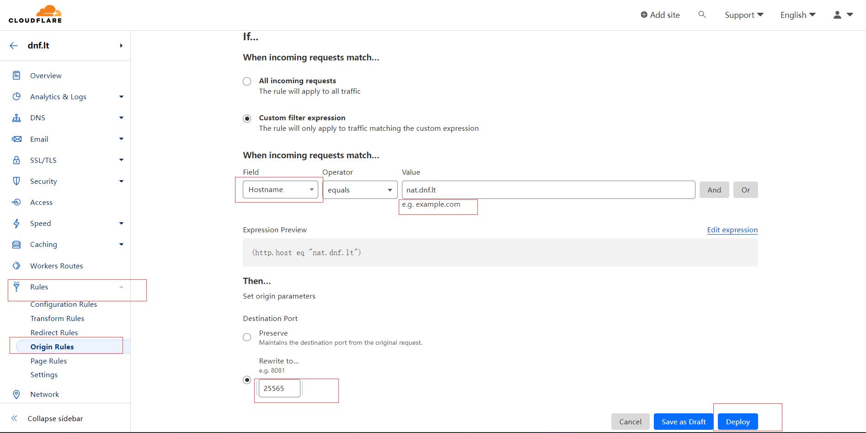Viewport: 866px width, 433px height.
Task: Expand the Support dropdown menu
Action: point(744,15)
